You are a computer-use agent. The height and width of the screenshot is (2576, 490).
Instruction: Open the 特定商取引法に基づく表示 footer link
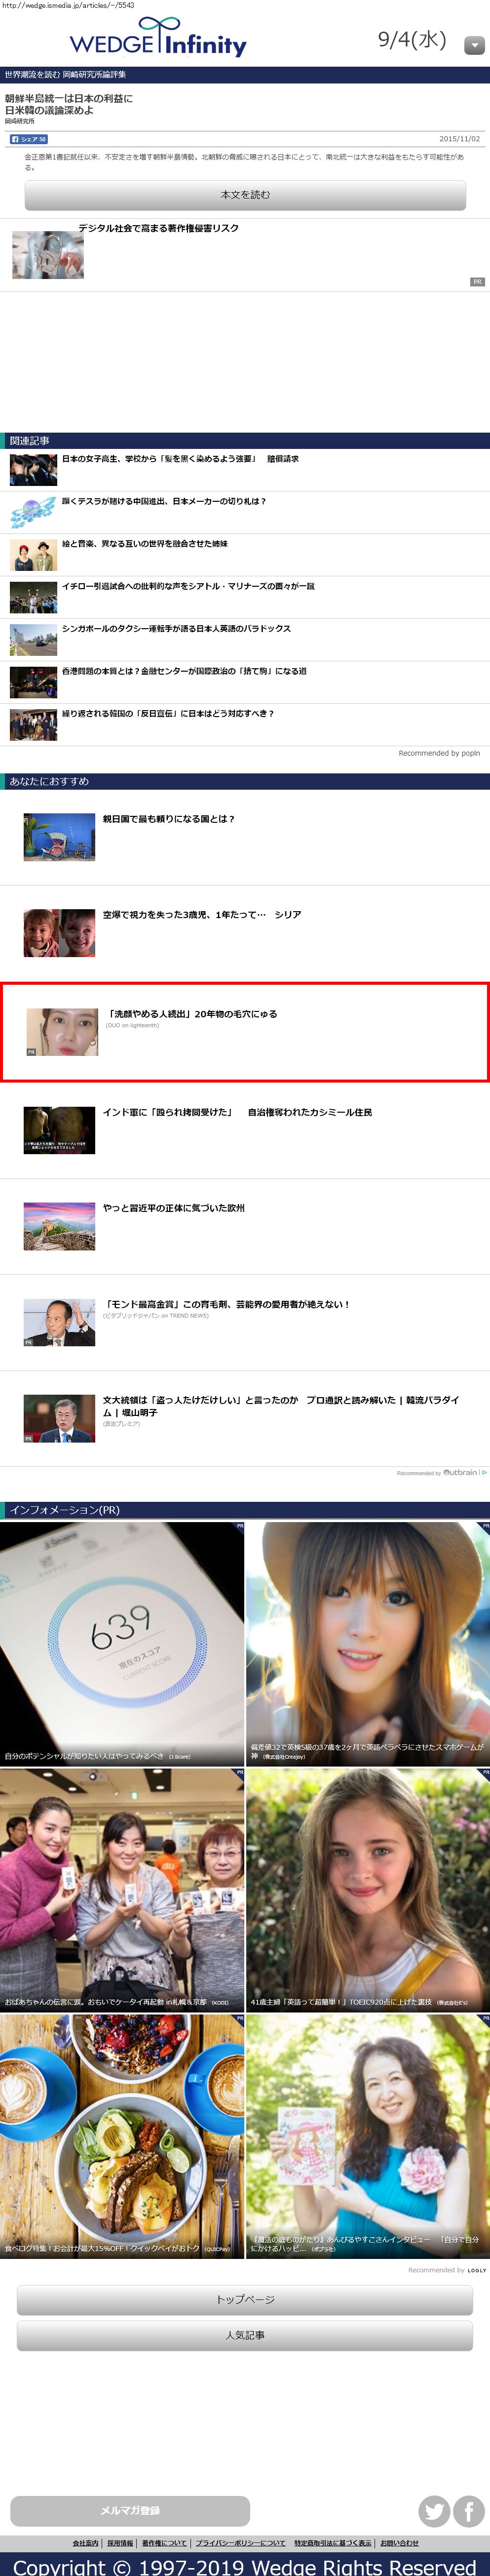[333, 2542]
